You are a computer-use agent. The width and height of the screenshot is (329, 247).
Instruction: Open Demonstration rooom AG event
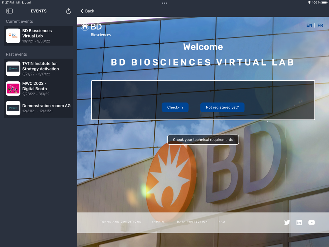tap(38, 108)
